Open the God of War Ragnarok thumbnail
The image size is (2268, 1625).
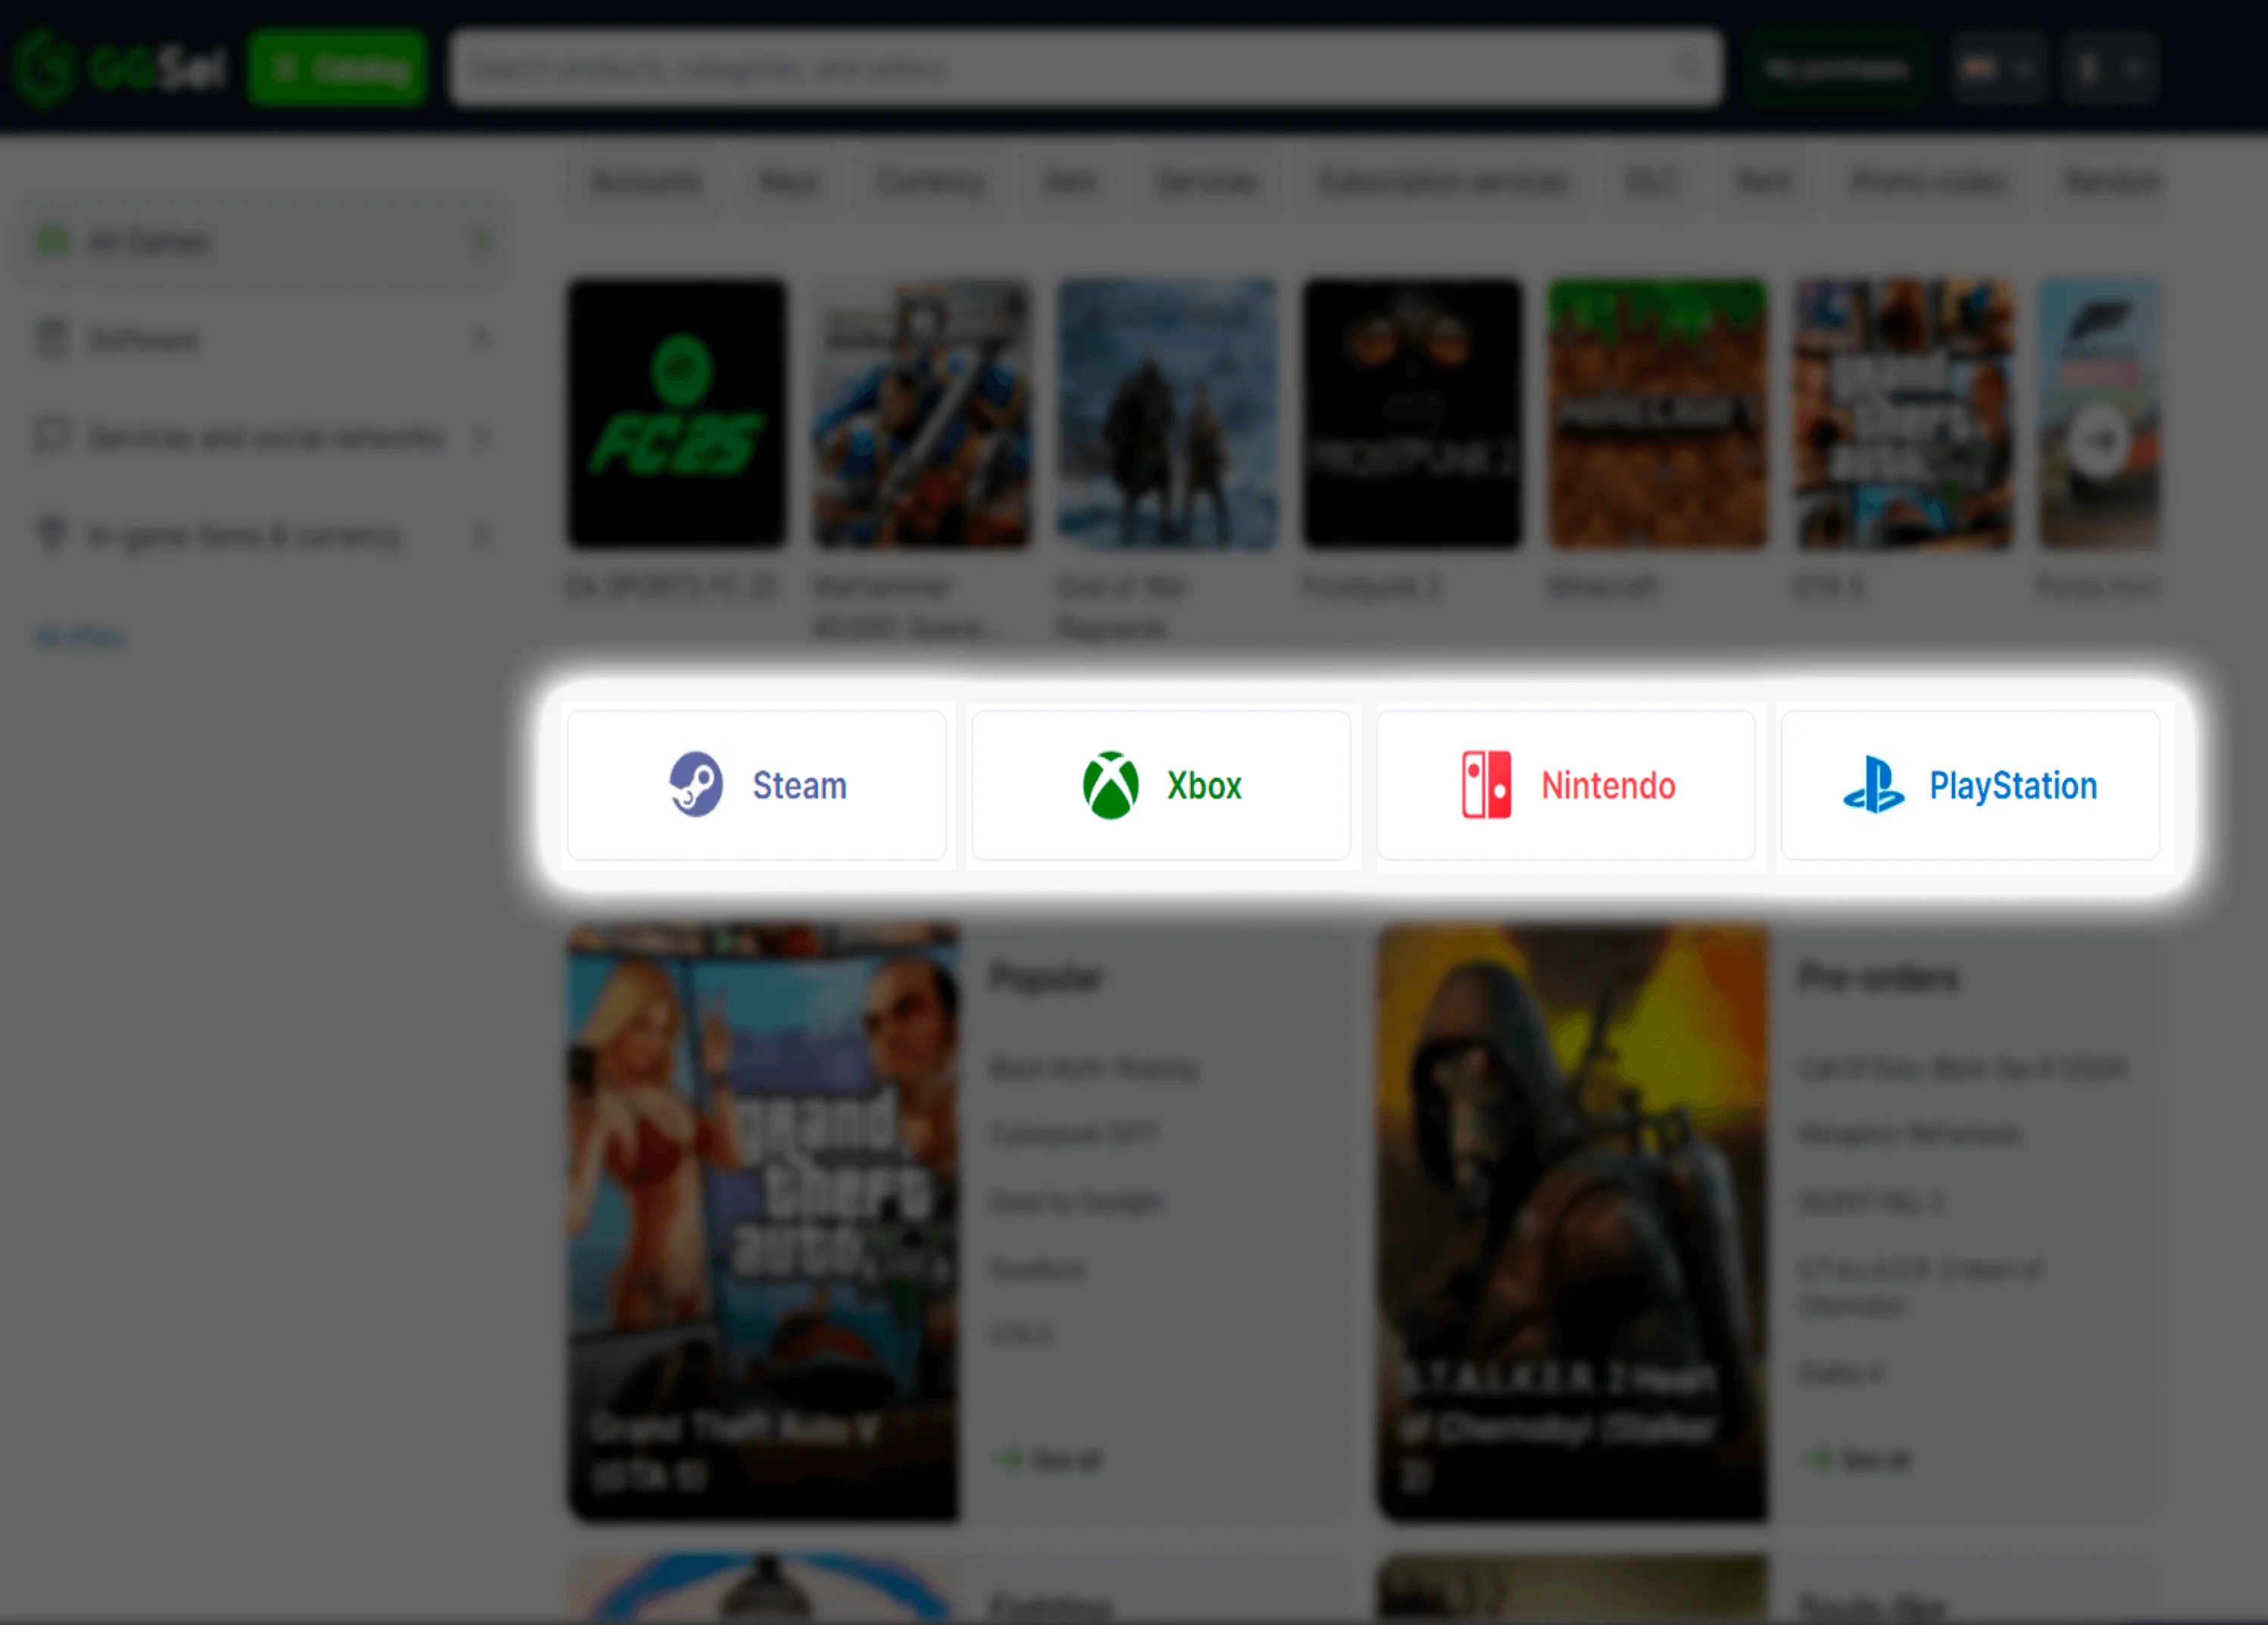click(1167, 413)
